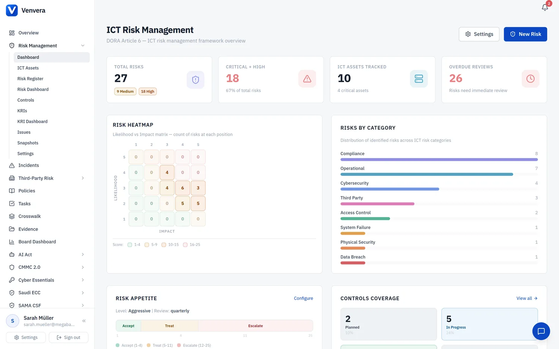Click the Compliance category bar
The height and width of the screenshot is (349, 559).
tap(439, 160)
